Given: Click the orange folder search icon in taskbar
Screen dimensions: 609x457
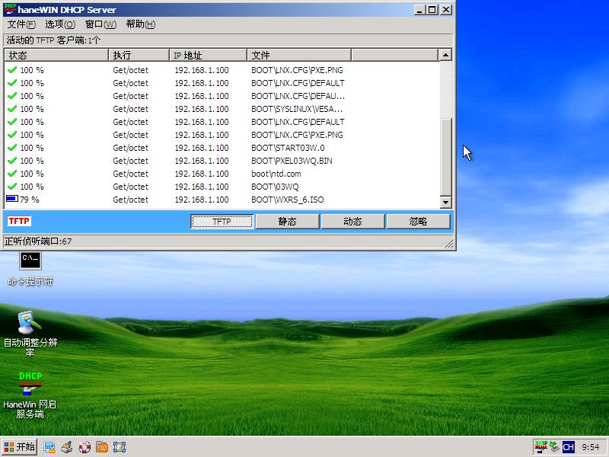Looking at the screenshot, I should 102,447.
